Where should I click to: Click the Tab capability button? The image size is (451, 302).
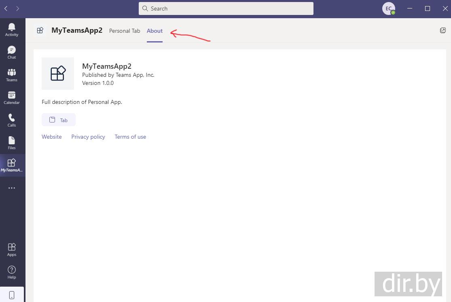pos(59,120)
